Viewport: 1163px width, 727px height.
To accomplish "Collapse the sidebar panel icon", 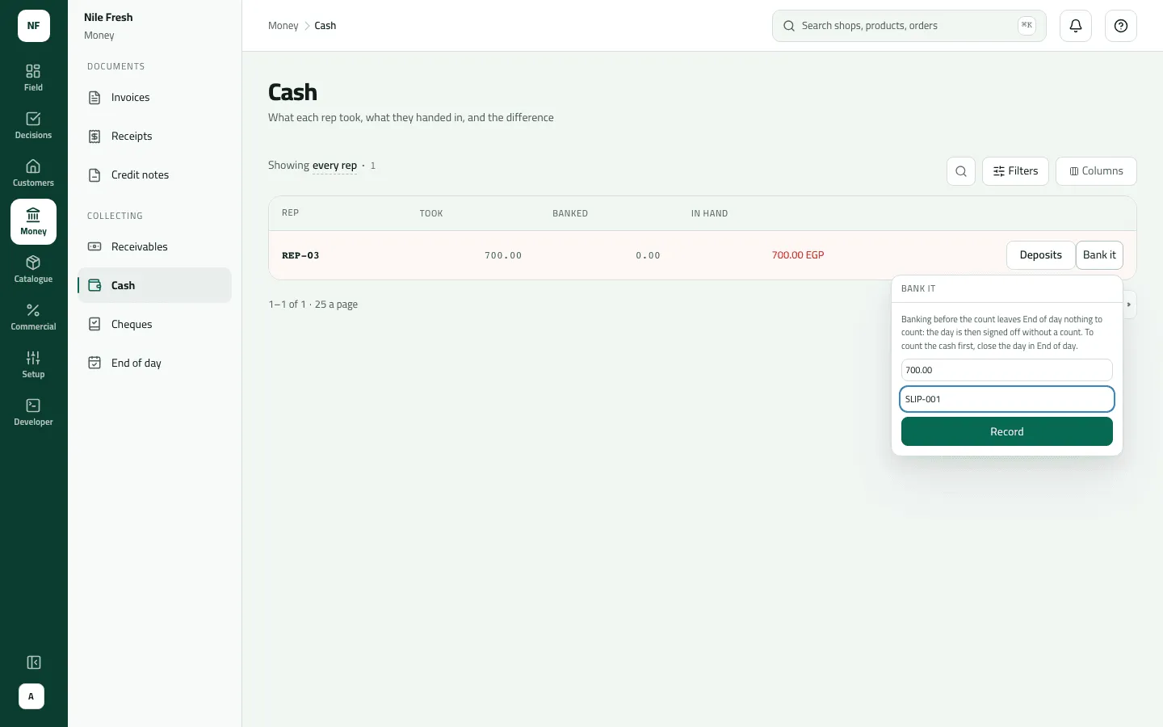I will 33,662.
